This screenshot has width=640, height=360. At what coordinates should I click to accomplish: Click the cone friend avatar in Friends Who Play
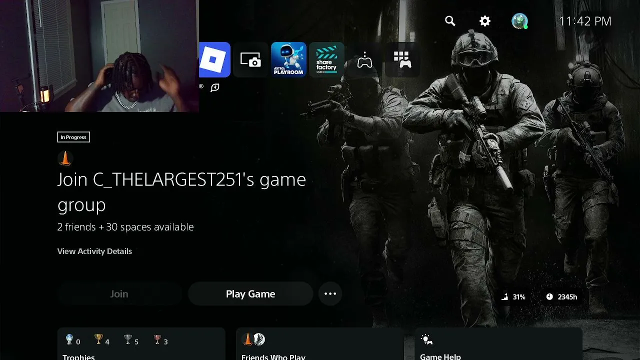click(247, 339)
